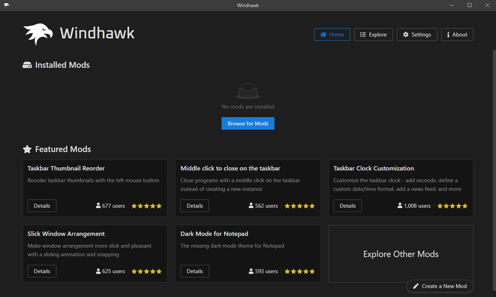Screen dimensions: 496x297
Task: Click the empty archive icon above 'No mods are installed'
Action: [248, 91]
